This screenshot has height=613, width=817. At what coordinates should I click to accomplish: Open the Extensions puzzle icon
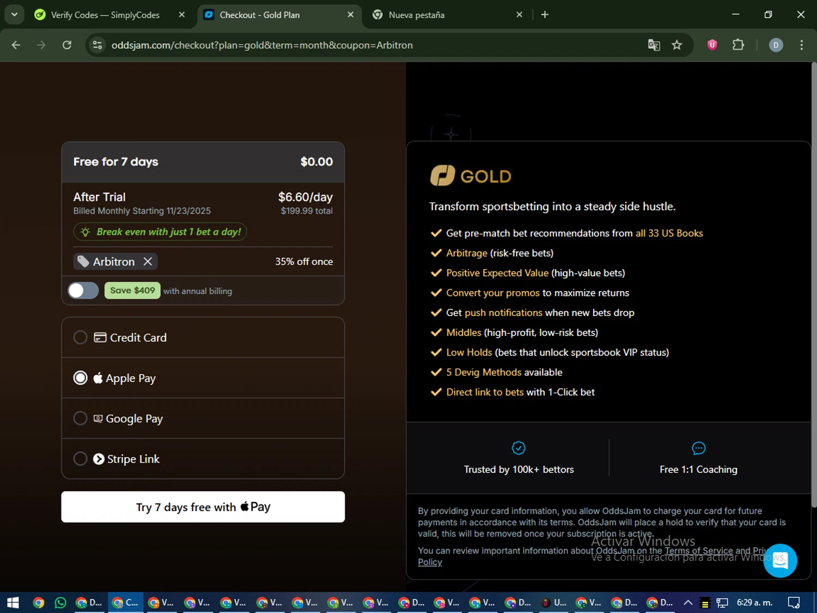pos(738,45)
